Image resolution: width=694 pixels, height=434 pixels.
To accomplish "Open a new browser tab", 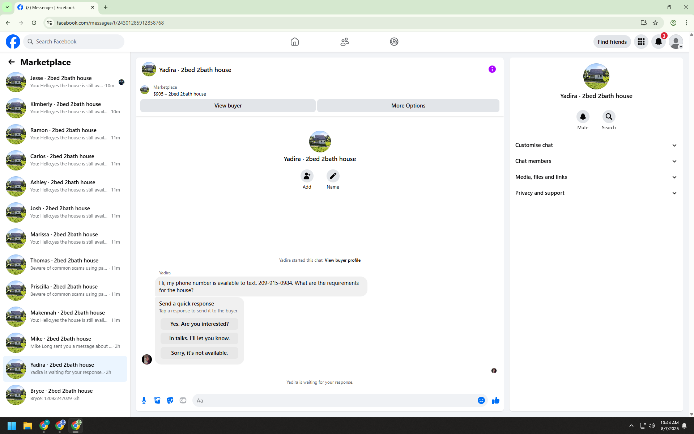I will (x=106, y=7).
